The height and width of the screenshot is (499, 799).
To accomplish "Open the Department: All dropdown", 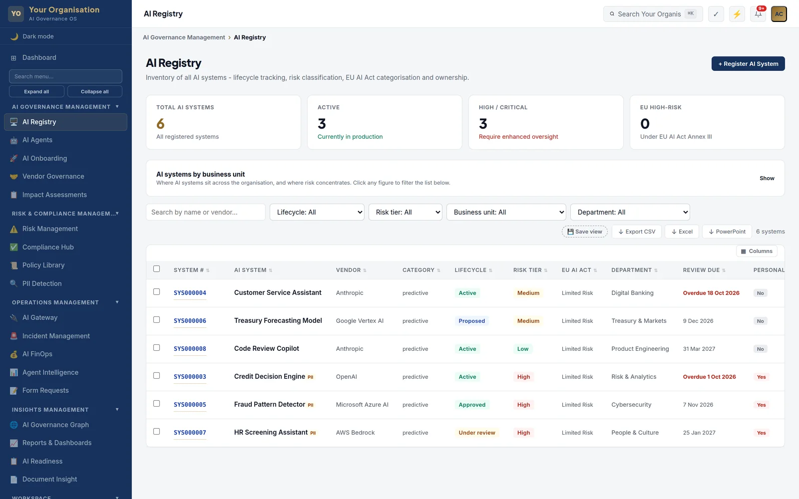I will tap(630, 212).
